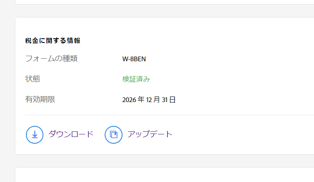
Task: Select the アップデート text link
Action: pyautogui.click(x=150, y=134)
